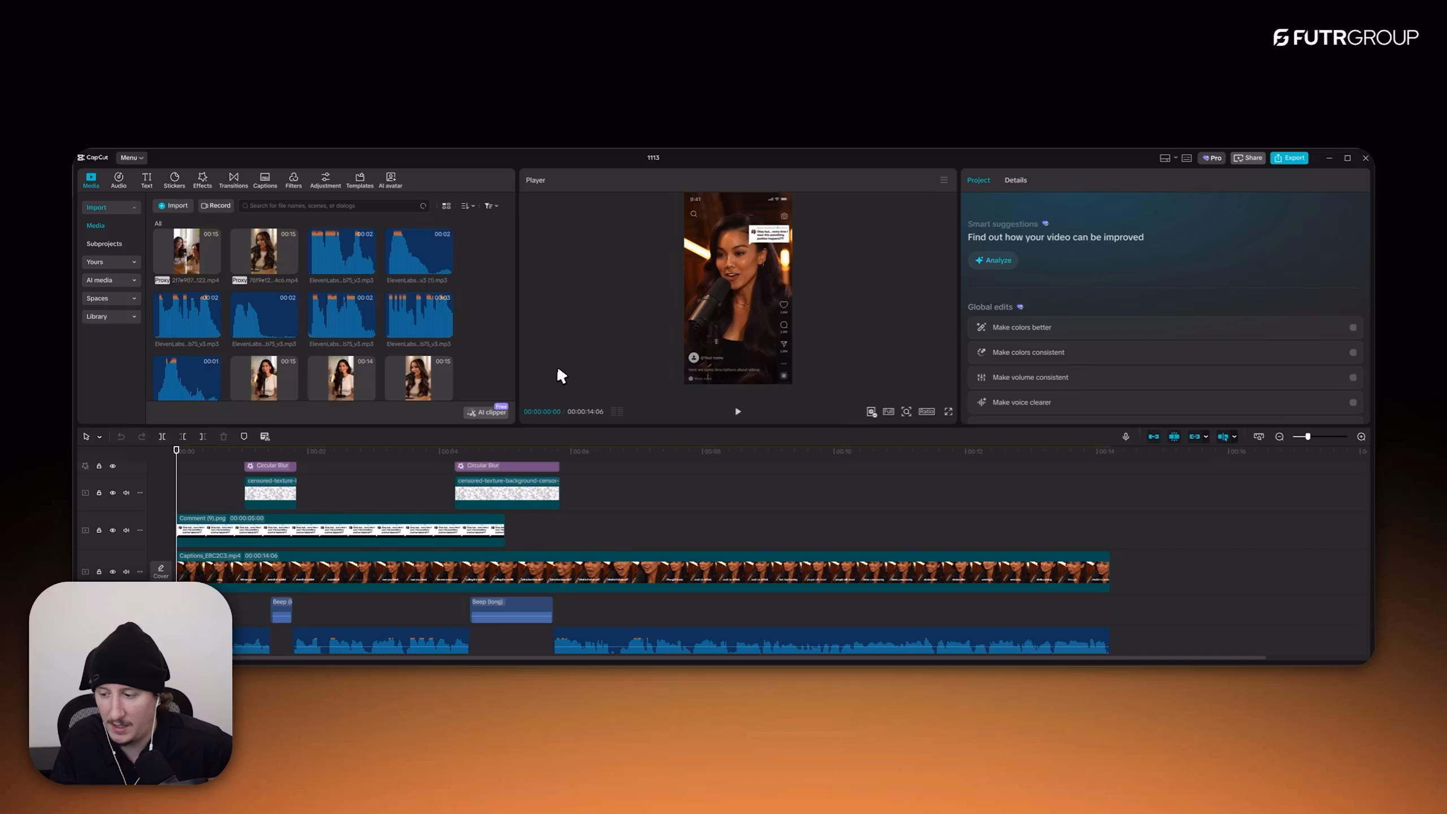
Task: Click the Ratio button in the player
Action: (926, 412)
